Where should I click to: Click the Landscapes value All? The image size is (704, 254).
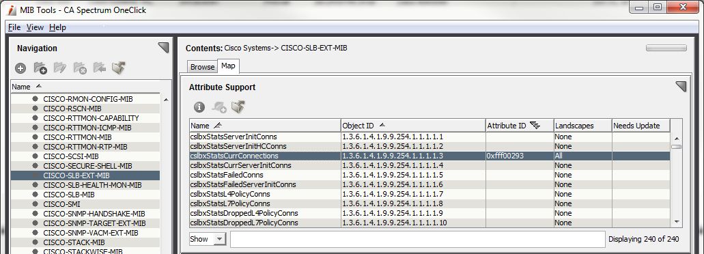point(559,156)
